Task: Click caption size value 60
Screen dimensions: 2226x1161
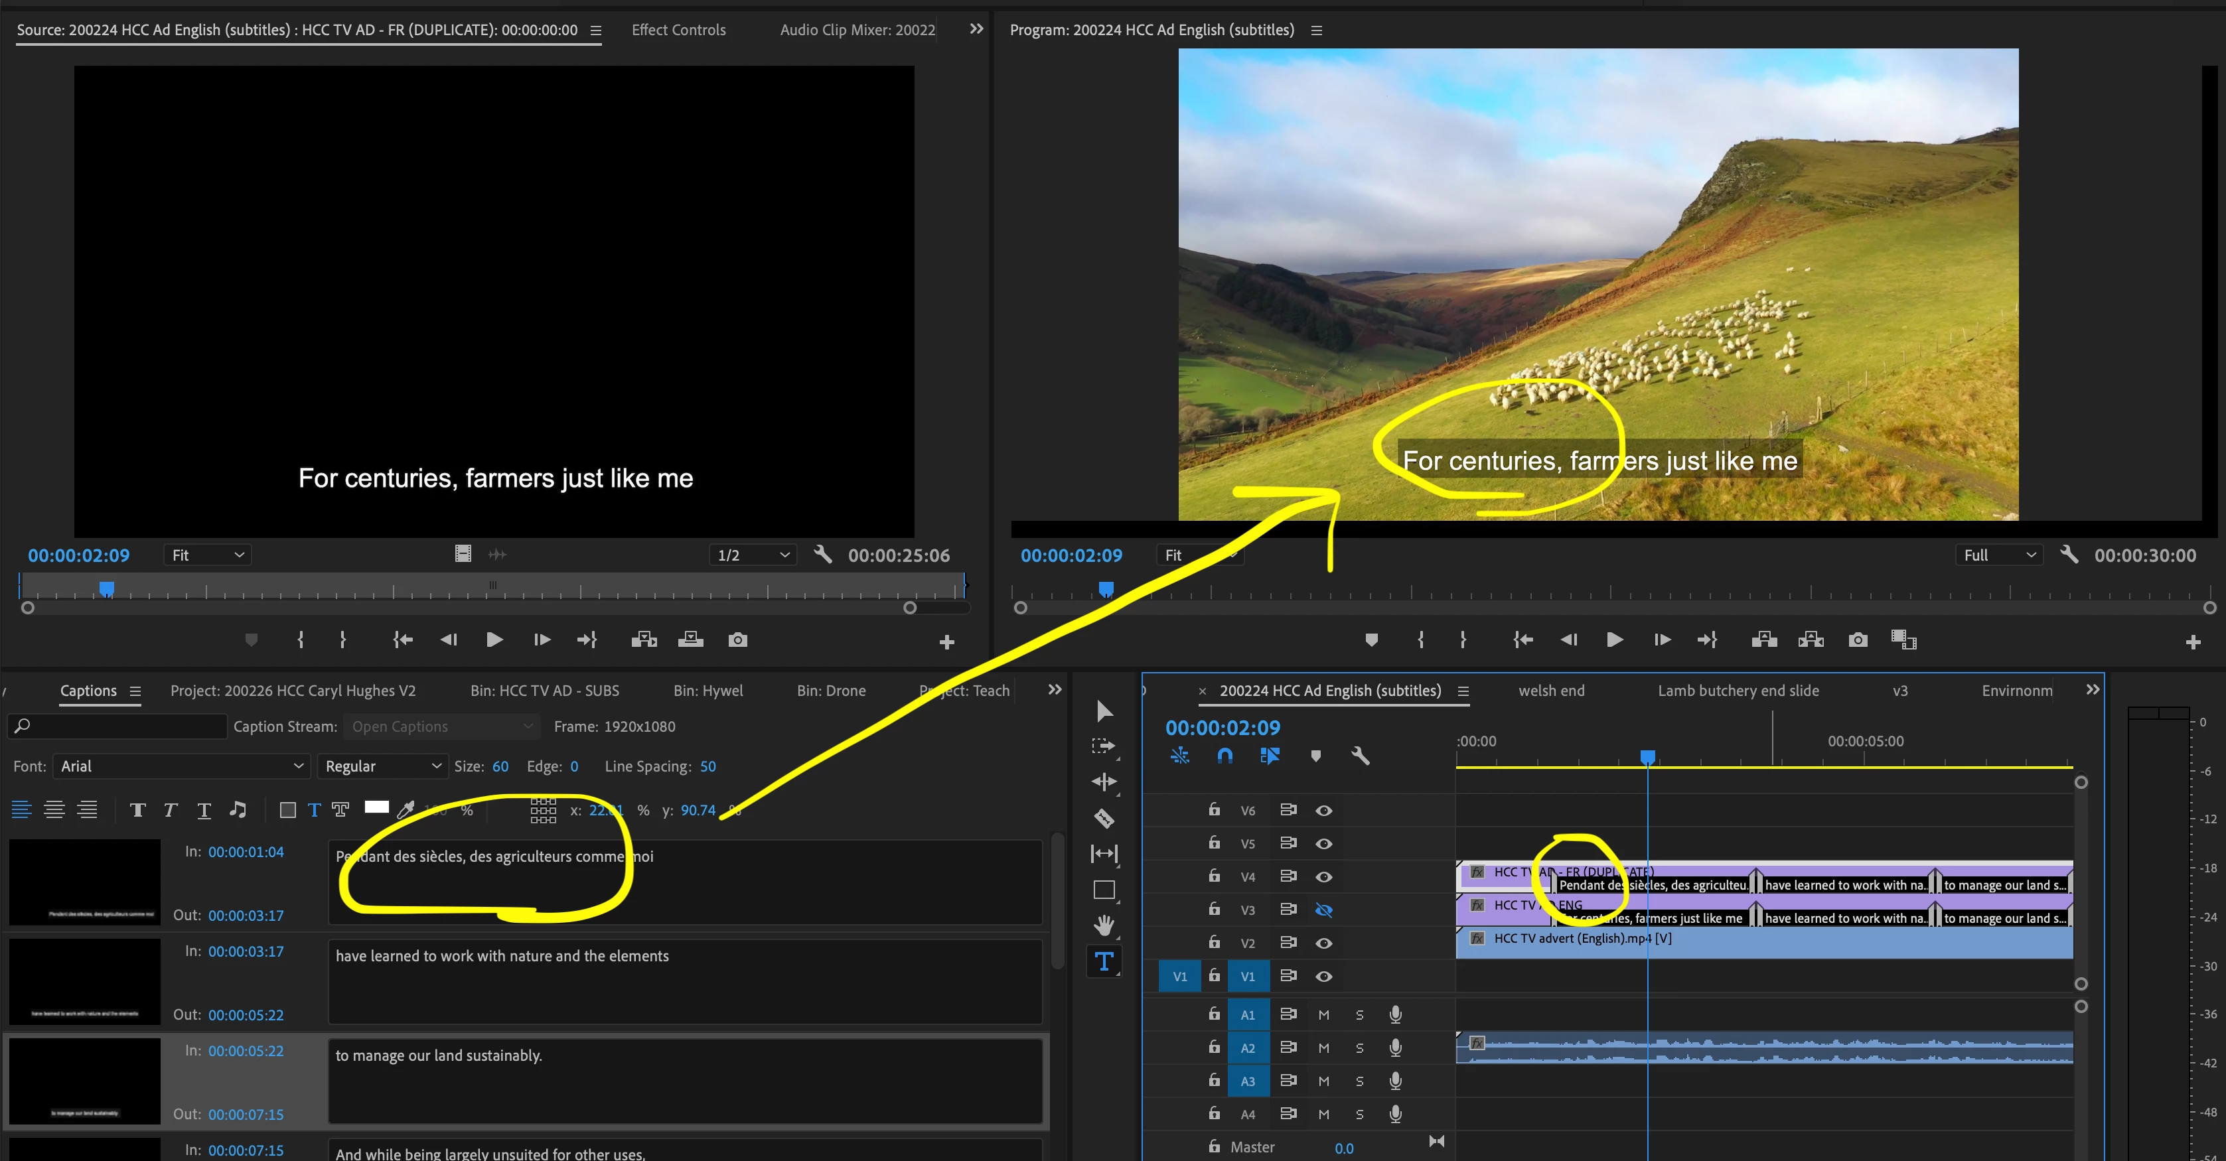Action: (x=500, y=766)
